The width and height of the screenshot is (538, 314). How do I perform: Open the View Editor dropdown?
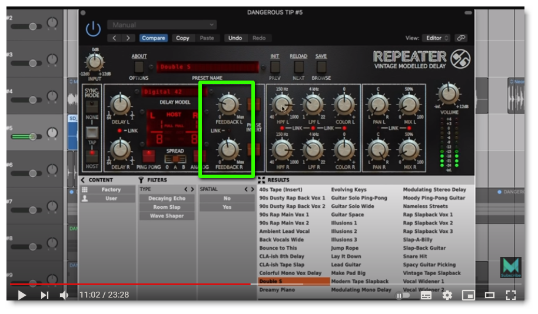[436, 38]
